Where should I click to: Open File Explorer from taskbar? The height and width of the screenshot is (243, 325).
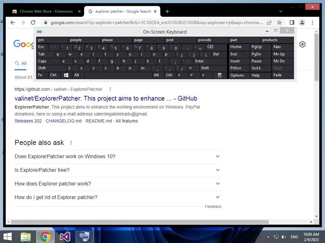pyautogui.click(x=26, y=237)
